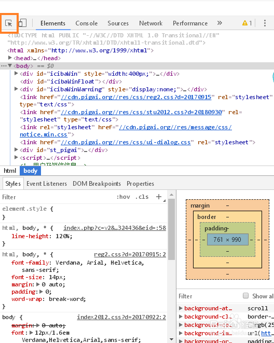Open the DevTools three-dot menu

click(265, 23)
